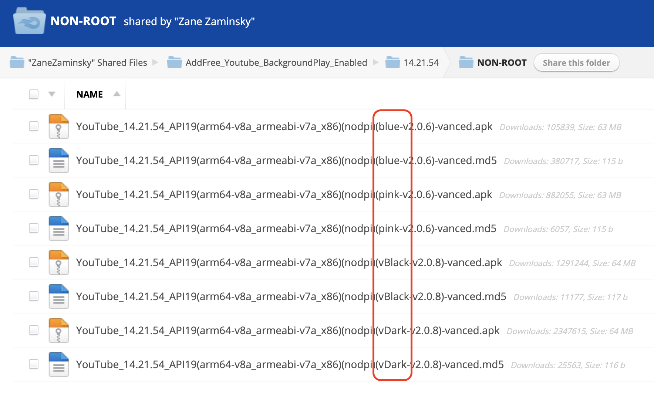Check the box for blue-v2.0.6 vanced.md5
The image size is (654, 394).
point(34,160)
